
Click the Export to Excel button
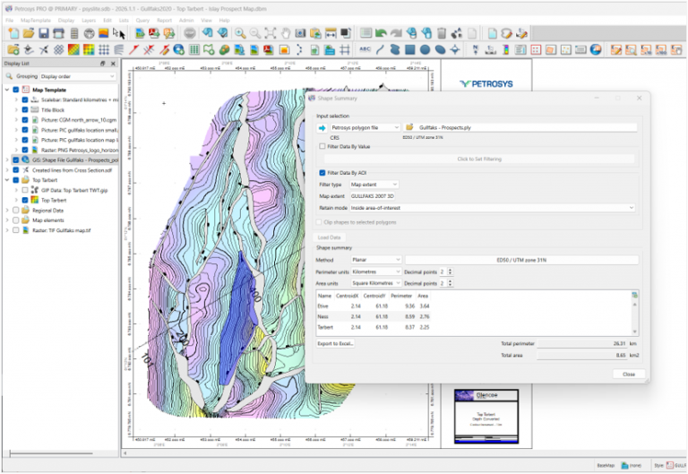pos(336,344)
